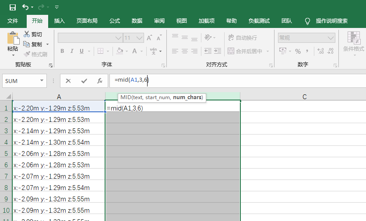Click the 粘贴 paste icon
The height and width of the screenshot is (221, 366).
[13, 38]
